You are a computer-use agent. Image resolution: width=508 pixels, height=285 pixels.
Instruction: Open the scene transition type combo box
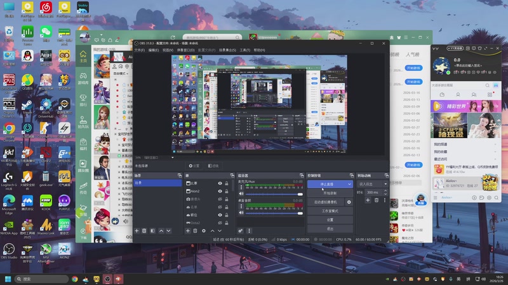click(x=372, y=184)
